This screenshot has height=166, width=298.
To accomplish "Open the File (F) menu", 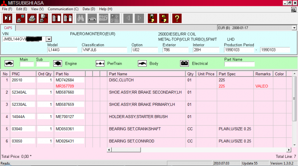I will click(x=7, y=9).
